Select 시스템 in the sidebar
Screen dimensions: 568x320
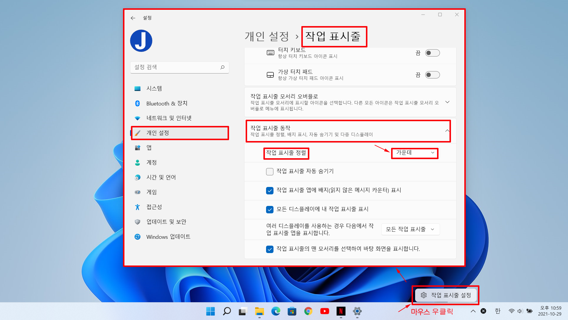[180, 89]
